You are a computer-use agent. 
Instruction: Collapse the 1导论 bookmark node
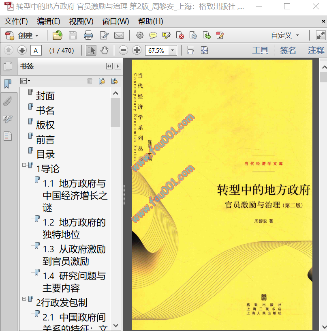click(x=24, y=165)
